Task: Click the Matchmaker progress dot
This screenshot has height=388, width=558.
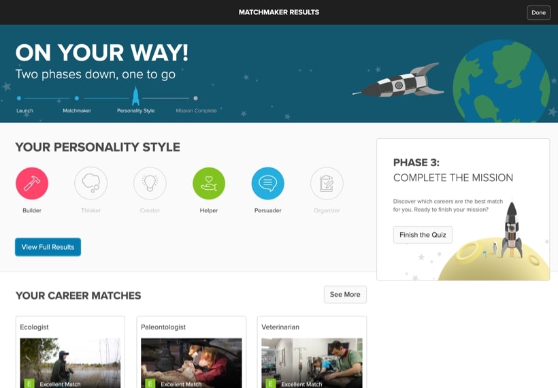Action: coord(77,98)
